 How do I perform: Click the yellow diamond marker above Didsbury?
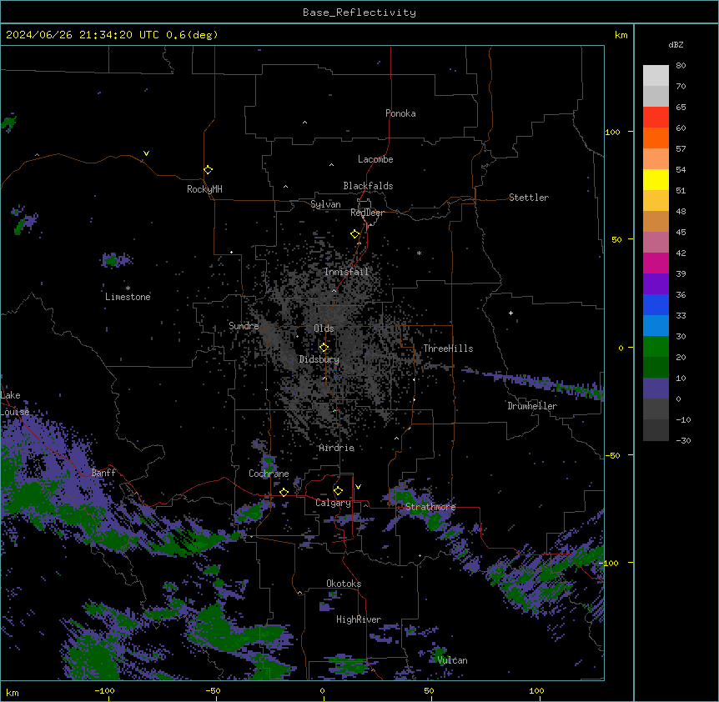[324, 347]
